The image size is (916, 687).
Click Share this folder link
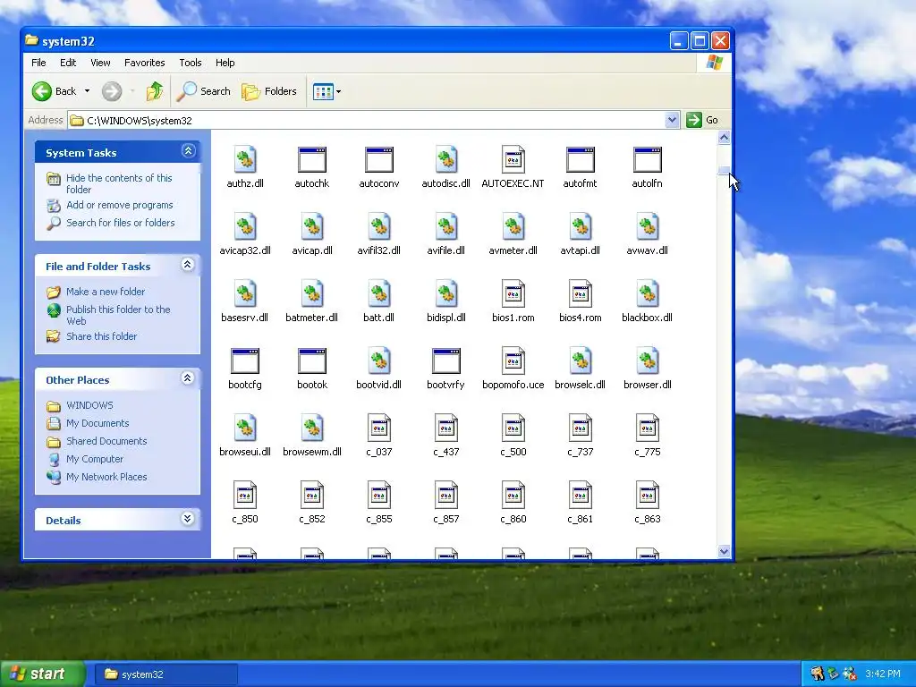click(x=102, y=336)
